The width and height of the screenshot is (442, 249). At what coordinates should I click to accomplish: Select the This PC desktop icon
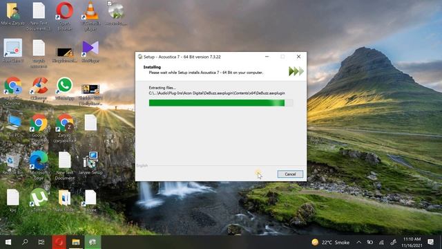click(x=13, y=126)
